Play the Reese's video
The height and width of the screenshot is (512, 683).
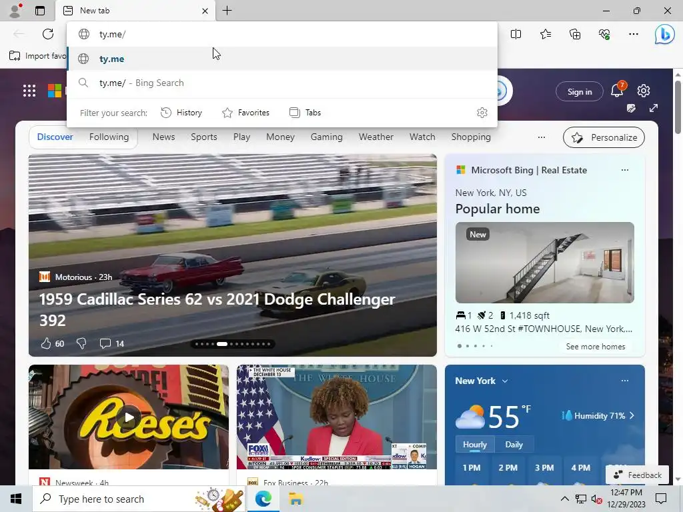129,417
